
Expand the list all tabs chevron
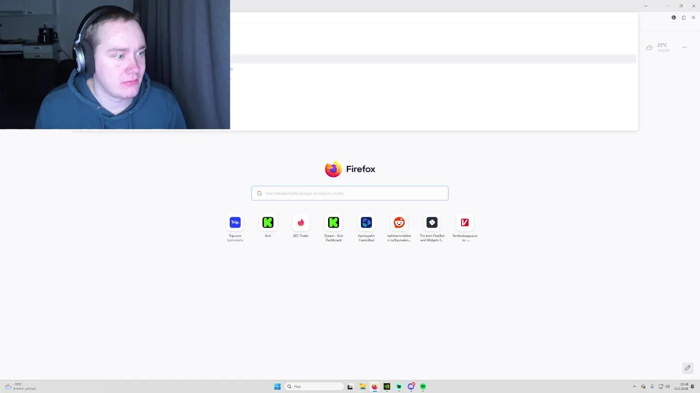pyautogui.click(x=646, y=6)
